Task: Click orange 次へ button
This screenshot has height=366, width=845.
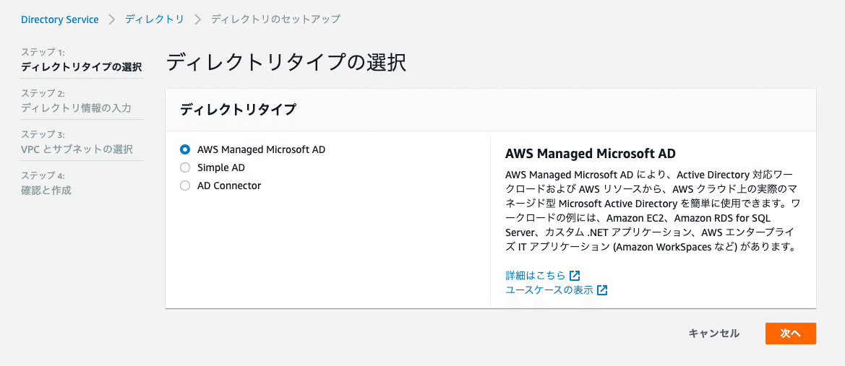Action: (791, 334)
